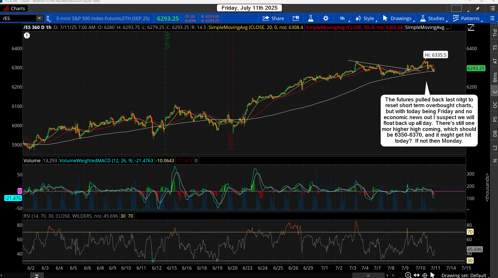Open the Btns side tab
The width and height of the screenshot is (498, 278).
[x=495, y=77]
